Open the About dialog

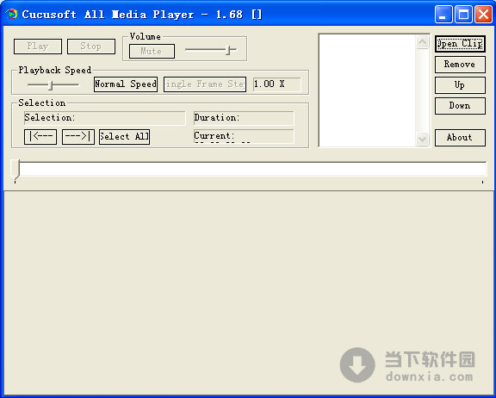click(460, 138)
